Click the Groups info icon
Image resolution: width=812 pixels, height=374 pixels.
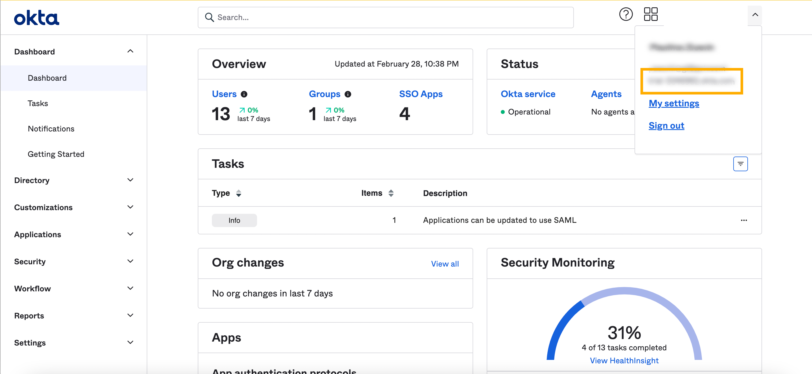tap(348, 94)
